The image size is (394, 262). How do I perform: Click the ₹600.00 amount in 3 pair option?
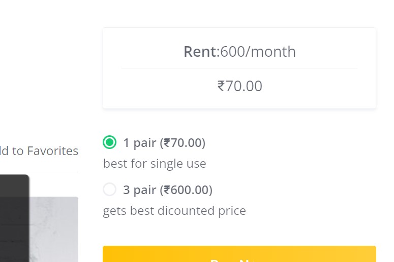(186, 190)
